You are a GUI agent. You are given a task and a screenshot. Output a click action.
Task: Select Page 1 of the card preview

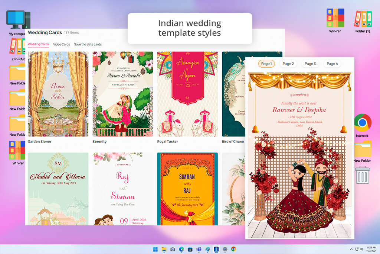tap(266, 64)
